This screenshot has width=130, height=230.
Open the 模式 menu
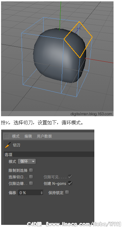click(16, 136)
